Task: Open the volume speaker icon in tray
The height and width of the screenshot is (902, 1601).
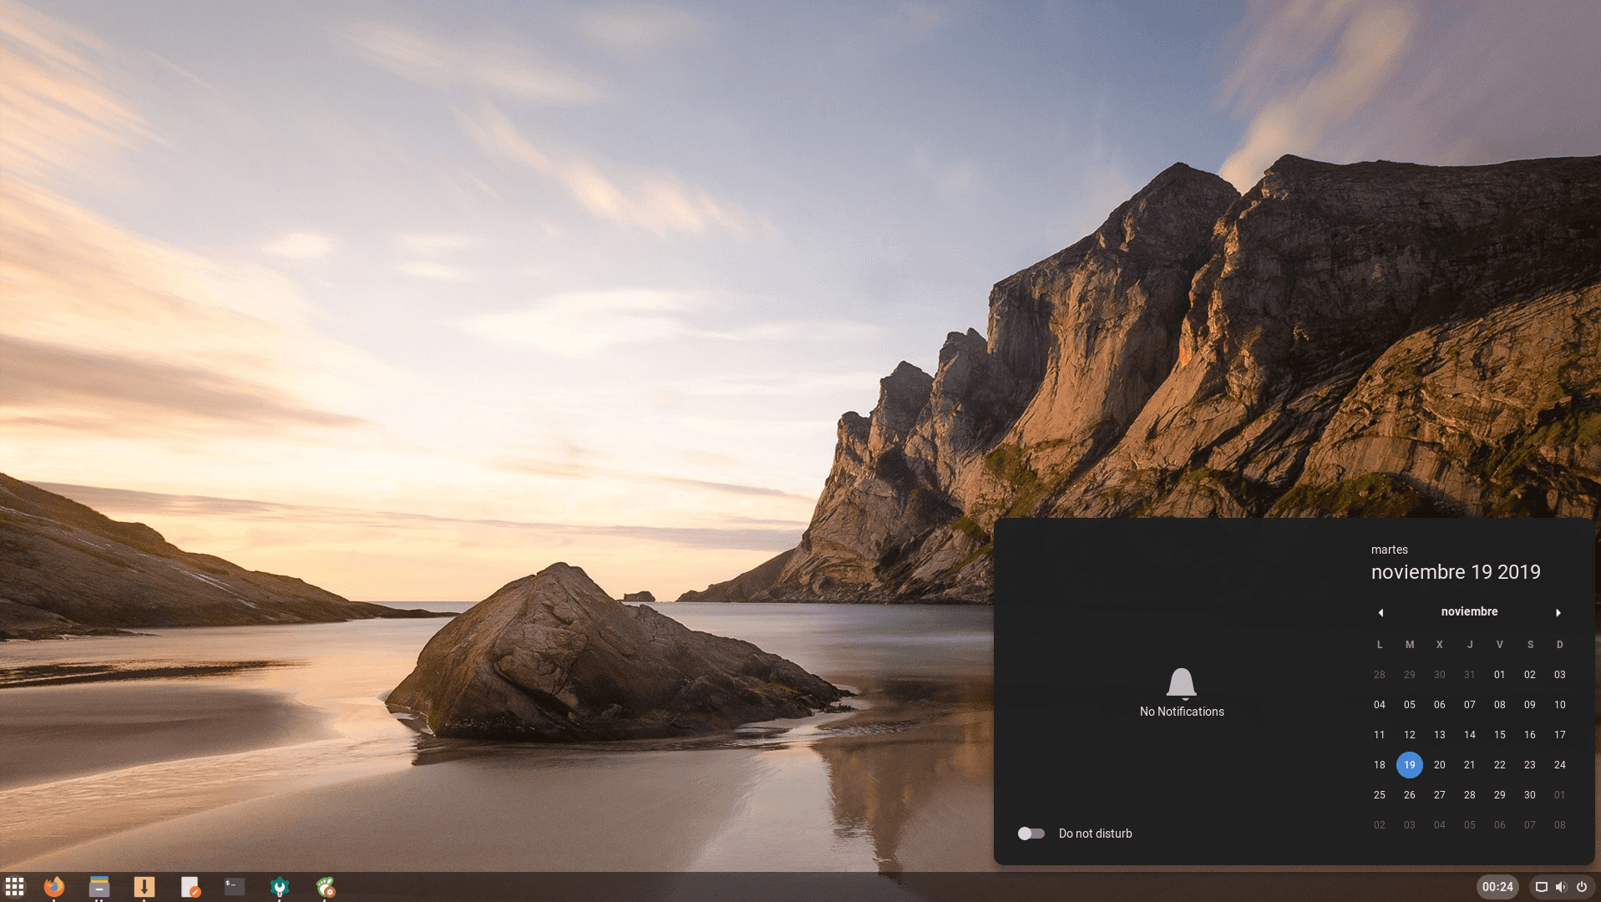Action: coord(1561,887)
